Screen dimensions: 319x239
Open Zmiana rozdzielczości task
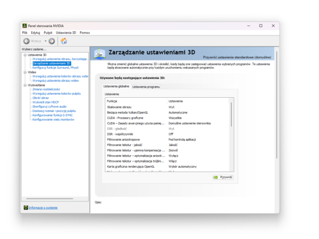tap(46, 89)
